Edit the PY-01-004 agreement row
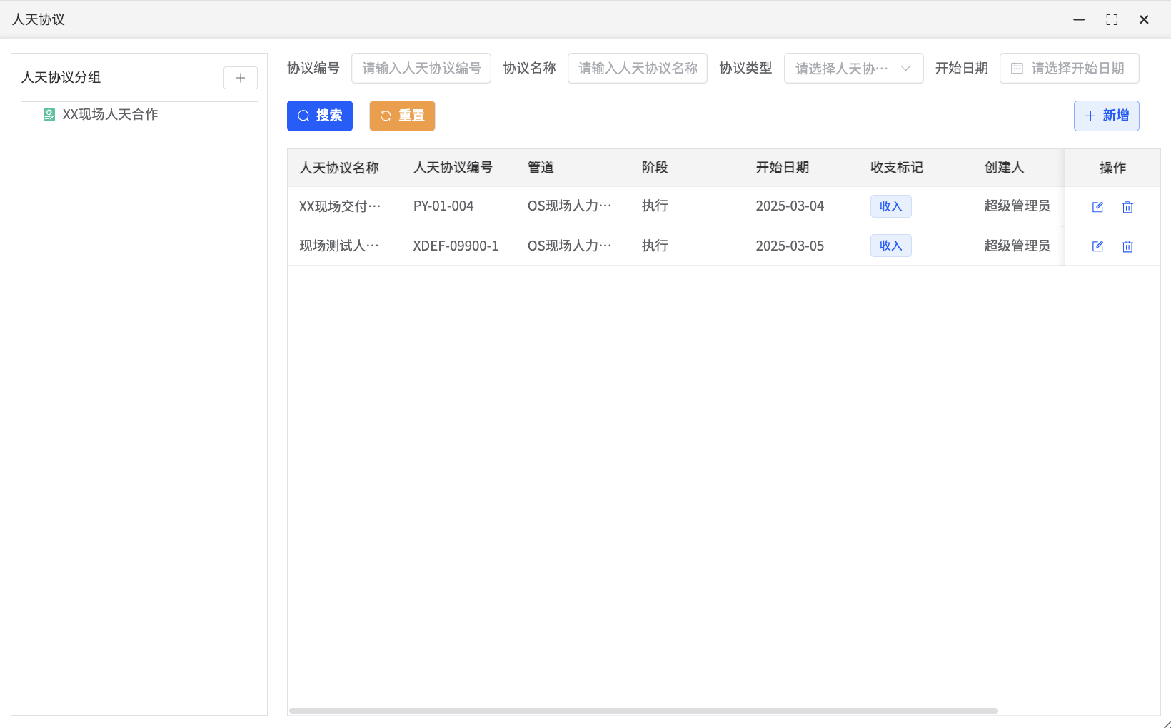Viewport: 1171px width, 728px height. pos(1097,207)
